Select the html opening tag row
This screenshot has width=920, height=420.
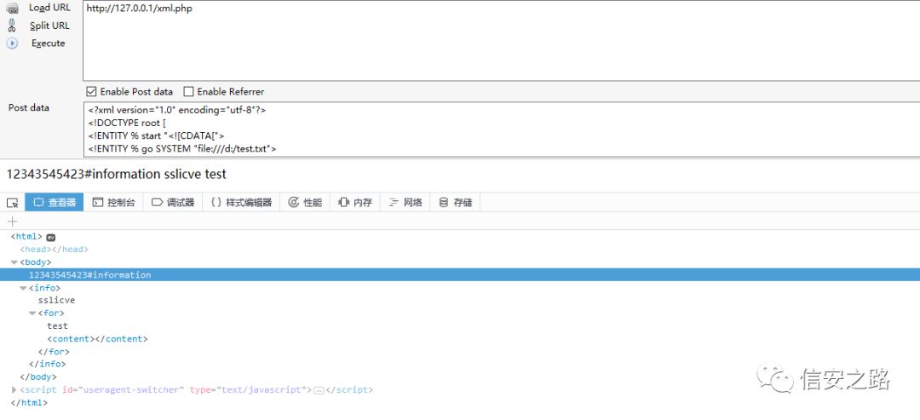point(26,236)
